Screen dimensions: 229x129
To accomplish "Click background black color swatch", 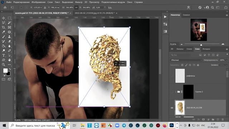I will point(9,74).
